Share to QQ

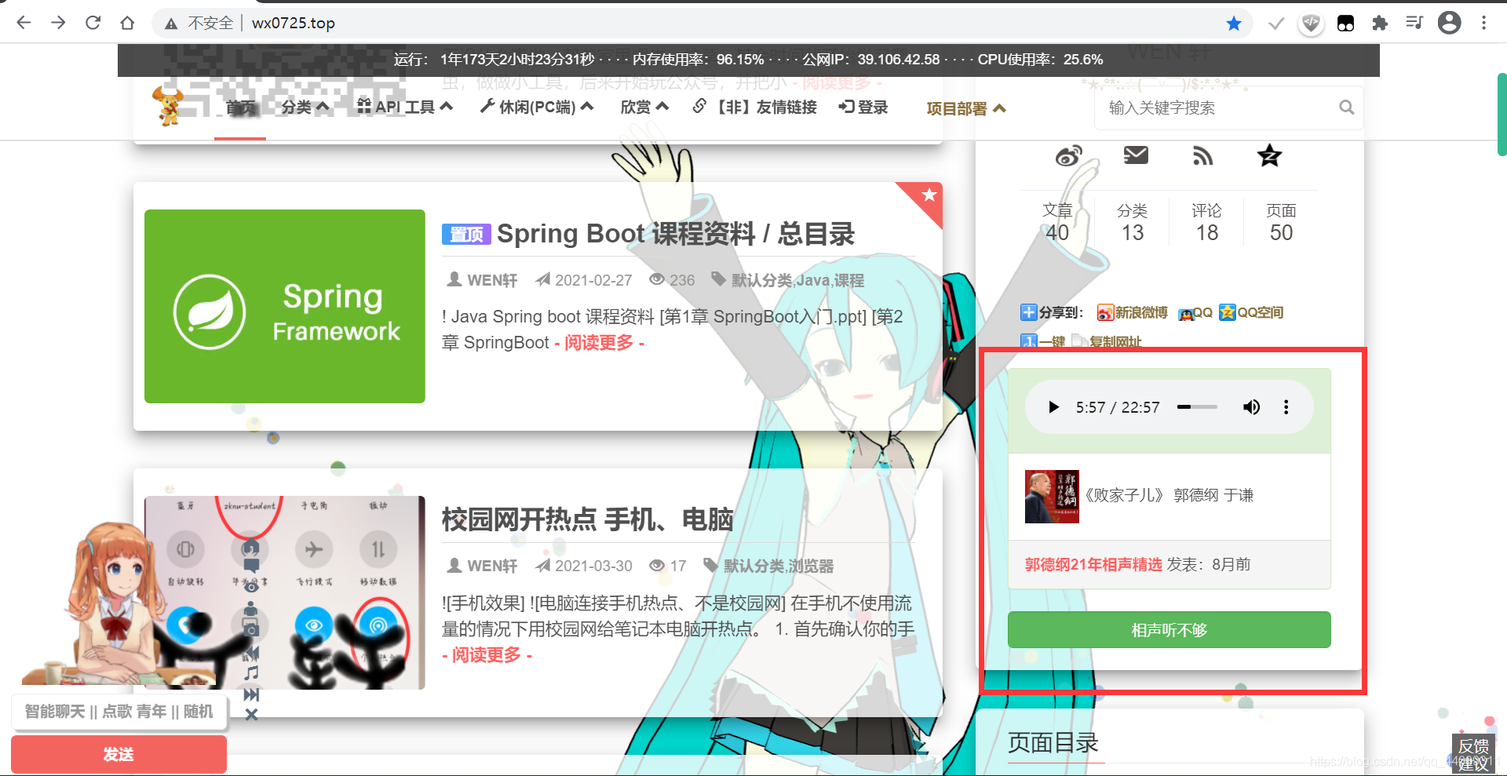coord(1195,312)
